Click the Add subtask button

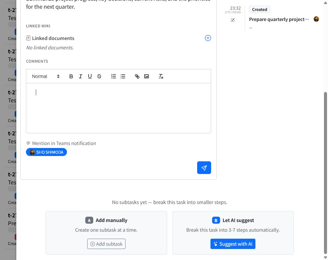pyautogui.click(x=106, y=244)
